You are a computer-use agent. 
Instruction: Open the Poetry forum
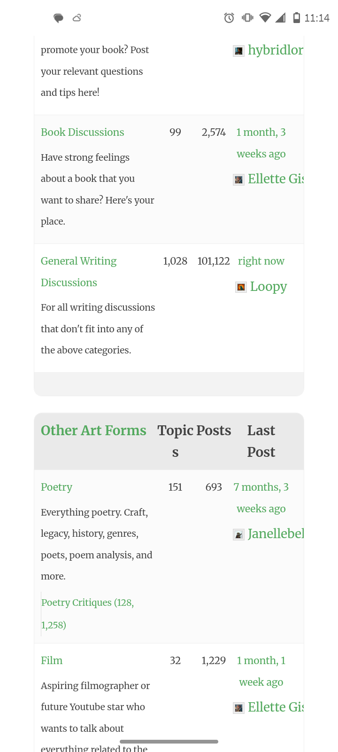[56, 487]
